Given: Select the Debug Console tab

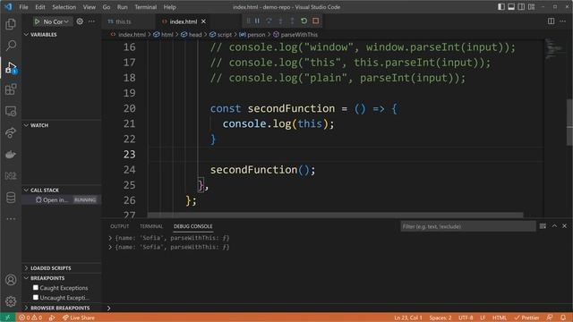Looking at the screenshot, I should [x=193, y=226].
